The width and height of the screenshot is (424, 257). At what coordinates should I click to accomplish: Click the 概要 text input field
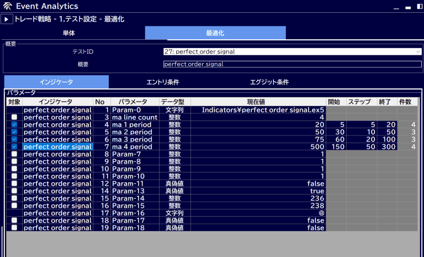pos(292,64)
